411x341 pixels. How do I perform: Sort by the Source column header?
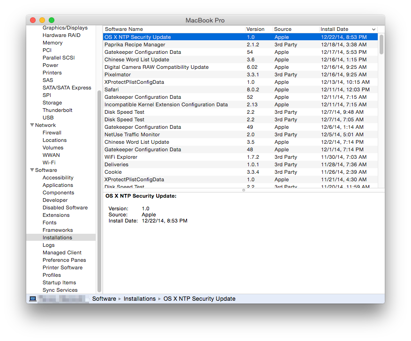tap(296, 29)
